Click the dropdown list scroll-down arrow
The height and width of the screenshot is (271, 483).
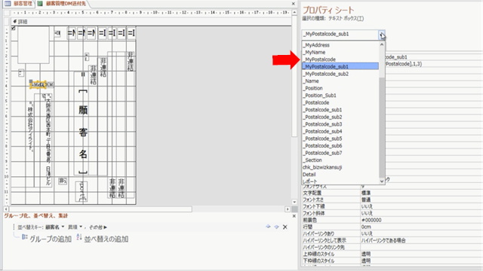[x=382, y=181]
